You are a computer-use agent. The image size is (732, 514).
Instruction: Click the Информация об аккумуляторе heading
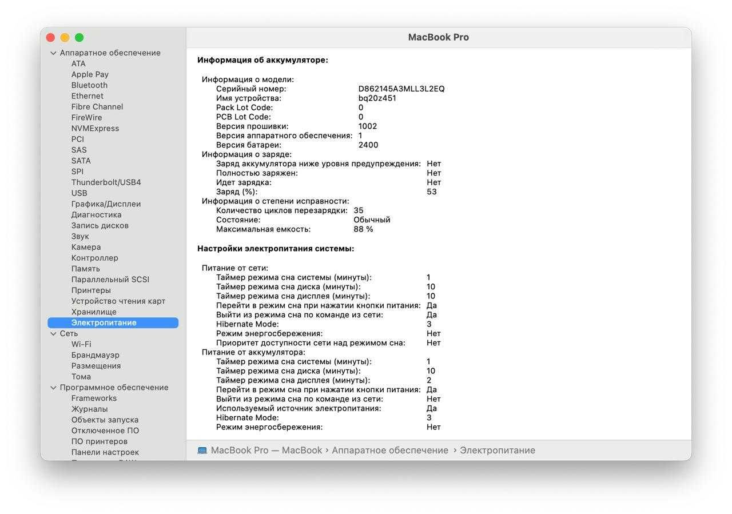[262, 60]
